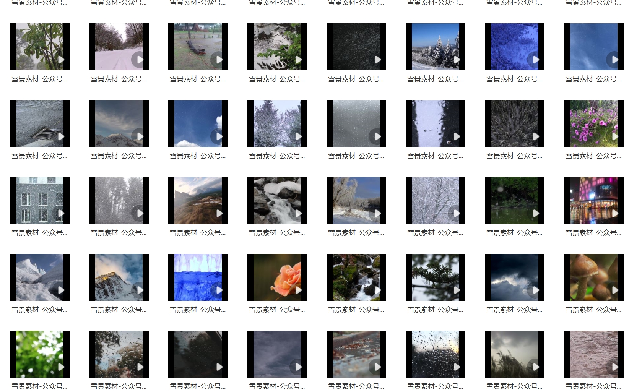This screenshot has width=629, height=391.
Task: Open the white snowy tree branches thumbnail
Action: pos(436,200)
